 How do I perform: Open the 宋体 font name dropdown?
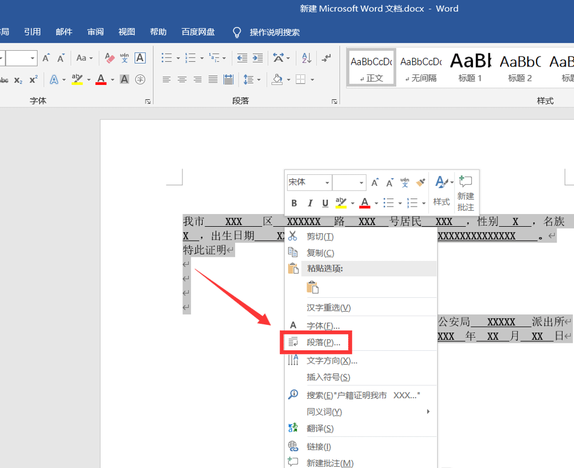tap(327, 183)
